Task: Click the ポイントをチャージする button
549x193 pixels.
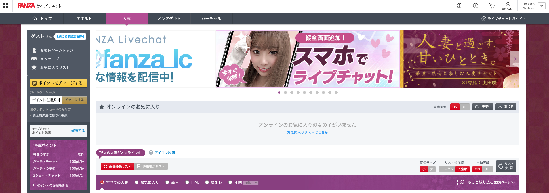Action: [x=59, y=83]
